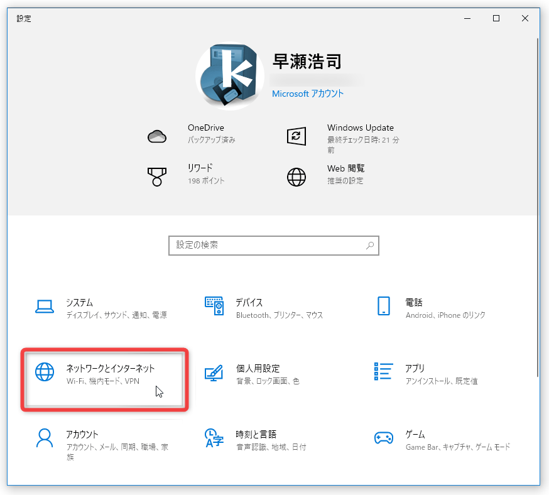
Task: Open the Microsoft アカウント link
Action: pyautogui.click(x=308, y=94)
